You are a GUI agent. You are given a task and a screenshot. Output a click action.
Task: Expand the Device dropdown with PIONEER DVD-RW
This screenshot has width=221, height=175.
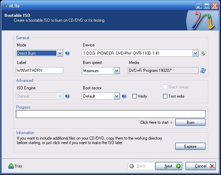pyautogui.click(x=140, y=53)
